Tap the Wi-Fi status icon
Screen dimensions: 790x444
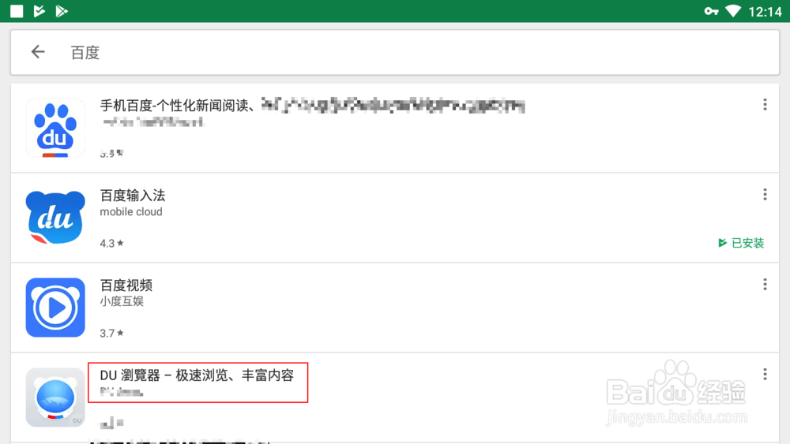733,11
